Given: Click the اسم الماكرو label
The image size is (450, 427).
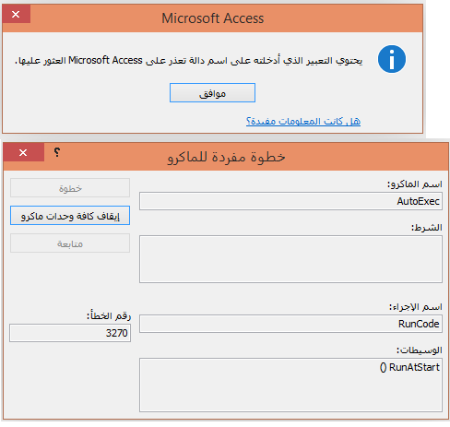Looking at the screenshot, I should (x=415, y=184).
